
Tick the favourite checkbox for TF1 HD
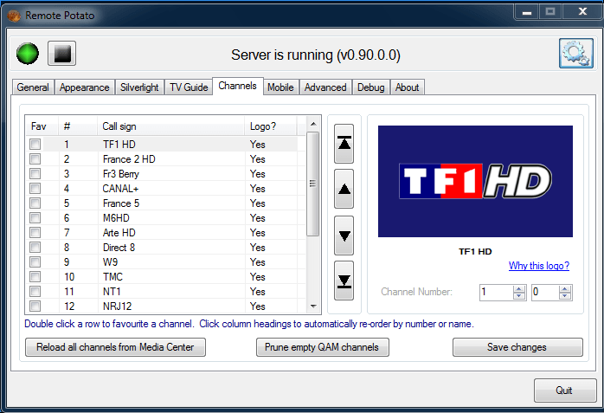[x=35, y=145]
